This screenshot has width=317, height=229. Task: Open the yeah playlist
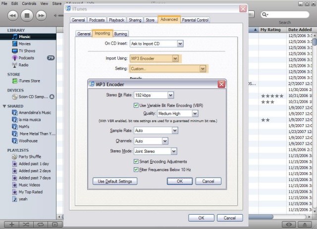[23, 199]
